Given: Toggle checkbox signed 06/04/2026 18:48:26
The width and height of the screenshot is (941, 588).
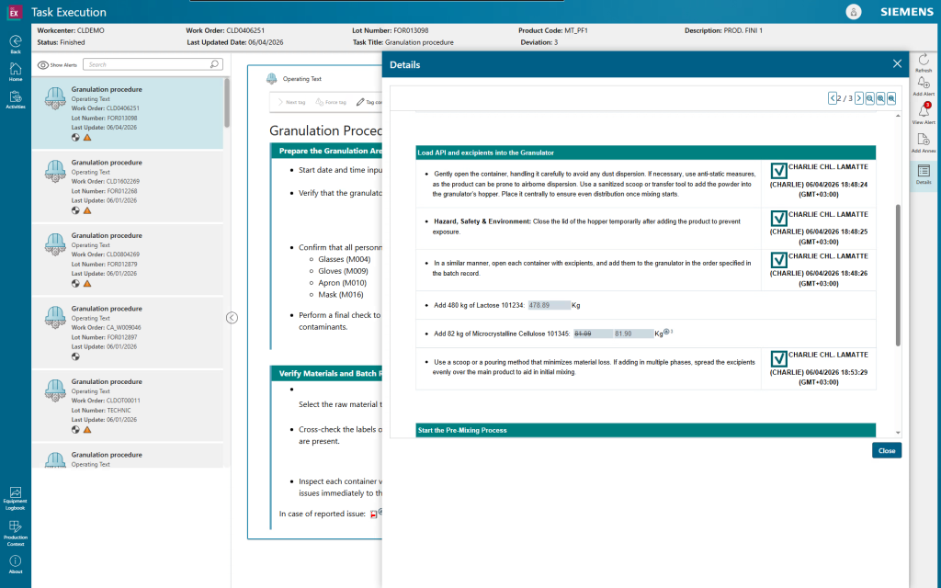Looking at the screenshot, I should click(x=778, y=260).
